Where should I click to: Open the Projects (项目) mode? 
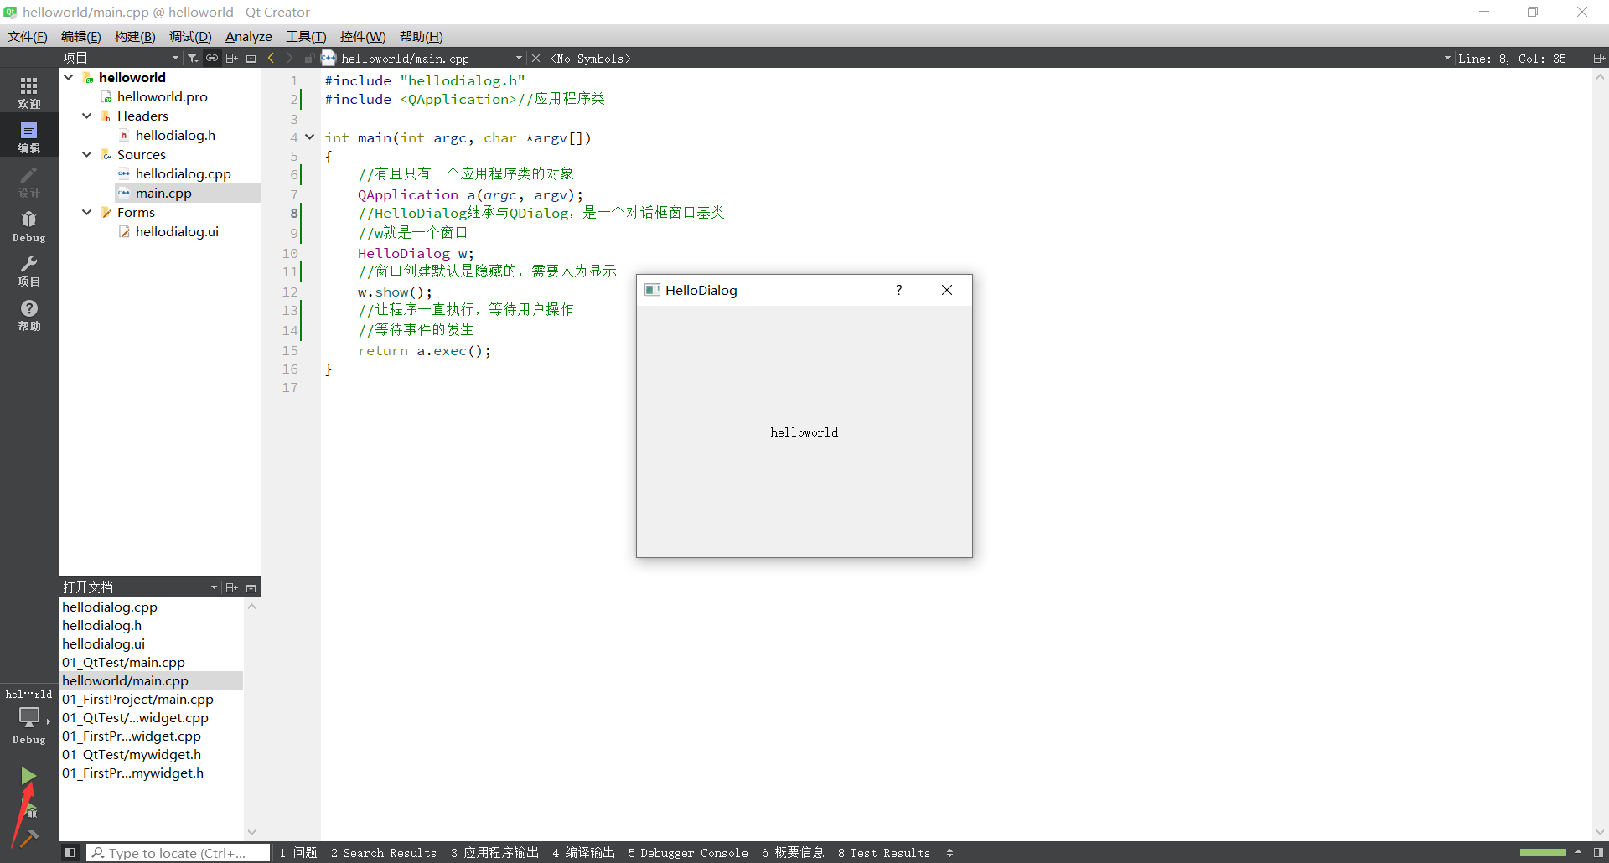pos(28,270)
